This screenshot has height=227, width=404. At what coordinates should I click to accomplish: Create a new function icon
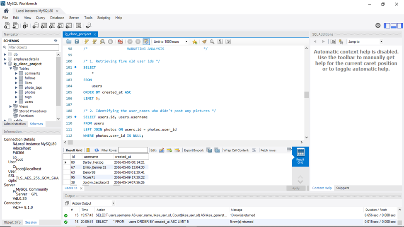(68, 26)
